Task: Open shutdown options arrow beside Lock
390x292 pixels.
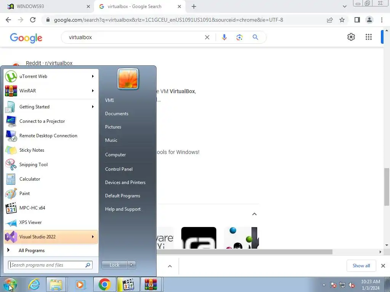Action: pyautogui.click(x=131, y=265)
